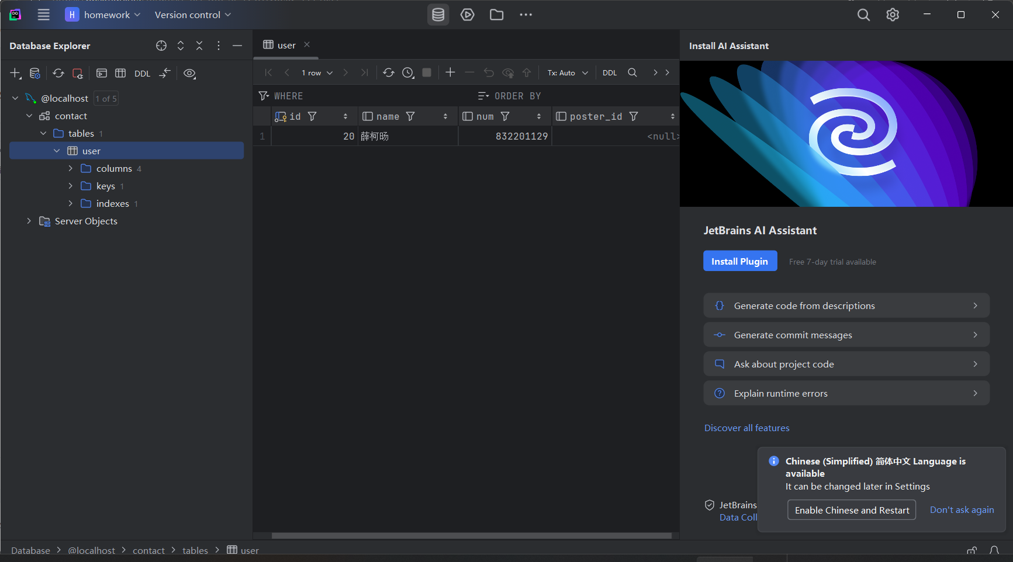Open the Discover all features link

746,428
